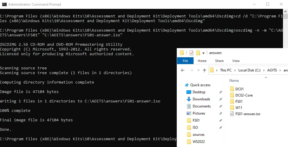288x147 pixels.
Task: Open the File tab in Explorer
Action: (185, 61)
